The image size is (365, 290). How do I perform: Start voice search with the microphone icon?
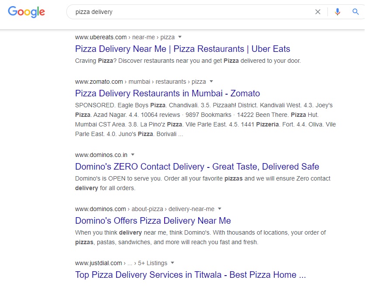pyautogui.click(x=337, y=12)
